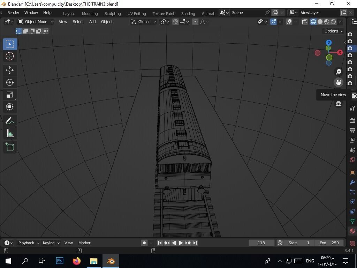The height and width of the screenshot is (268, 357).
Task: Toggle X-ray mode
Action: [x=305, y=22]
